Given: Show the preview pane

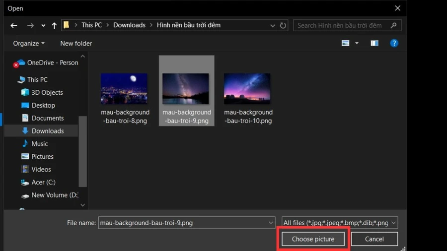Looking at the screenshot, I should tap(374, 43).
